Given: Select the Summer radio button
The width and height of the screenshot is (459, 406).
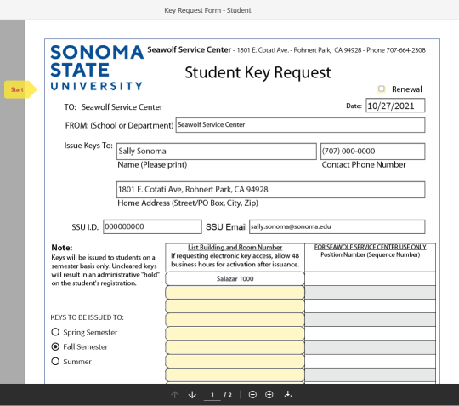Looking at the screenshot, I should tap(55, 361).
